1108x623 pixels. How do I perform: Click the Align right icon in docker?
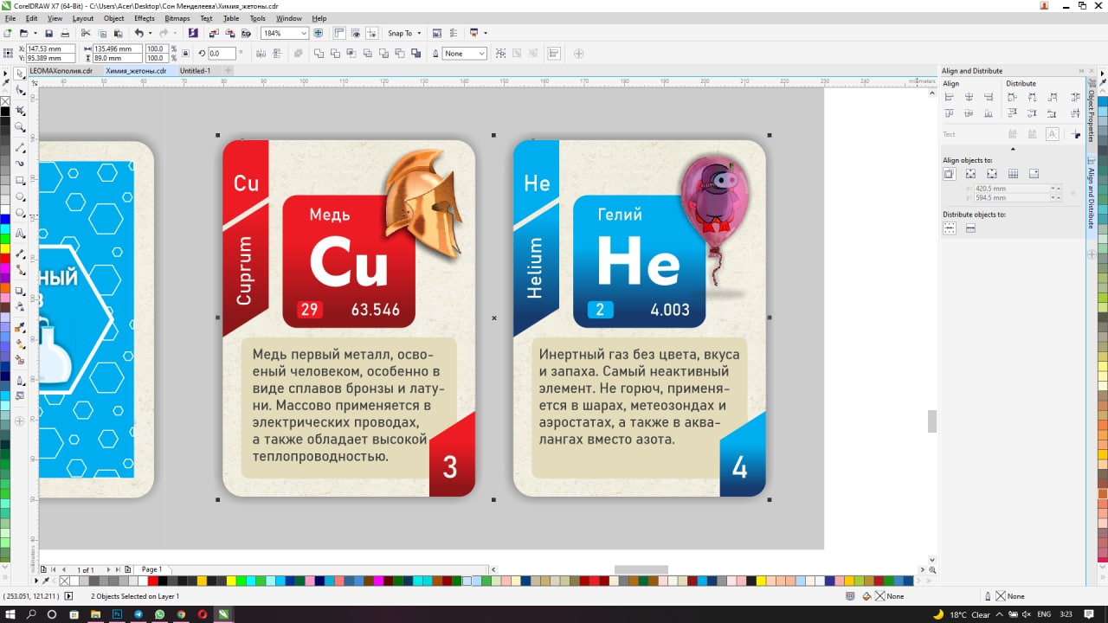[x=989, y=97]
